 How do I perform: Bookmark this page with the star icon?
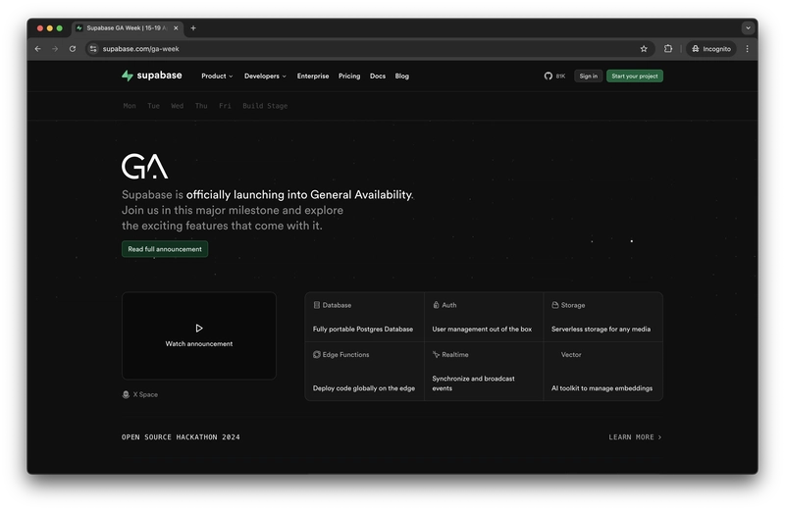click(644, 48)
